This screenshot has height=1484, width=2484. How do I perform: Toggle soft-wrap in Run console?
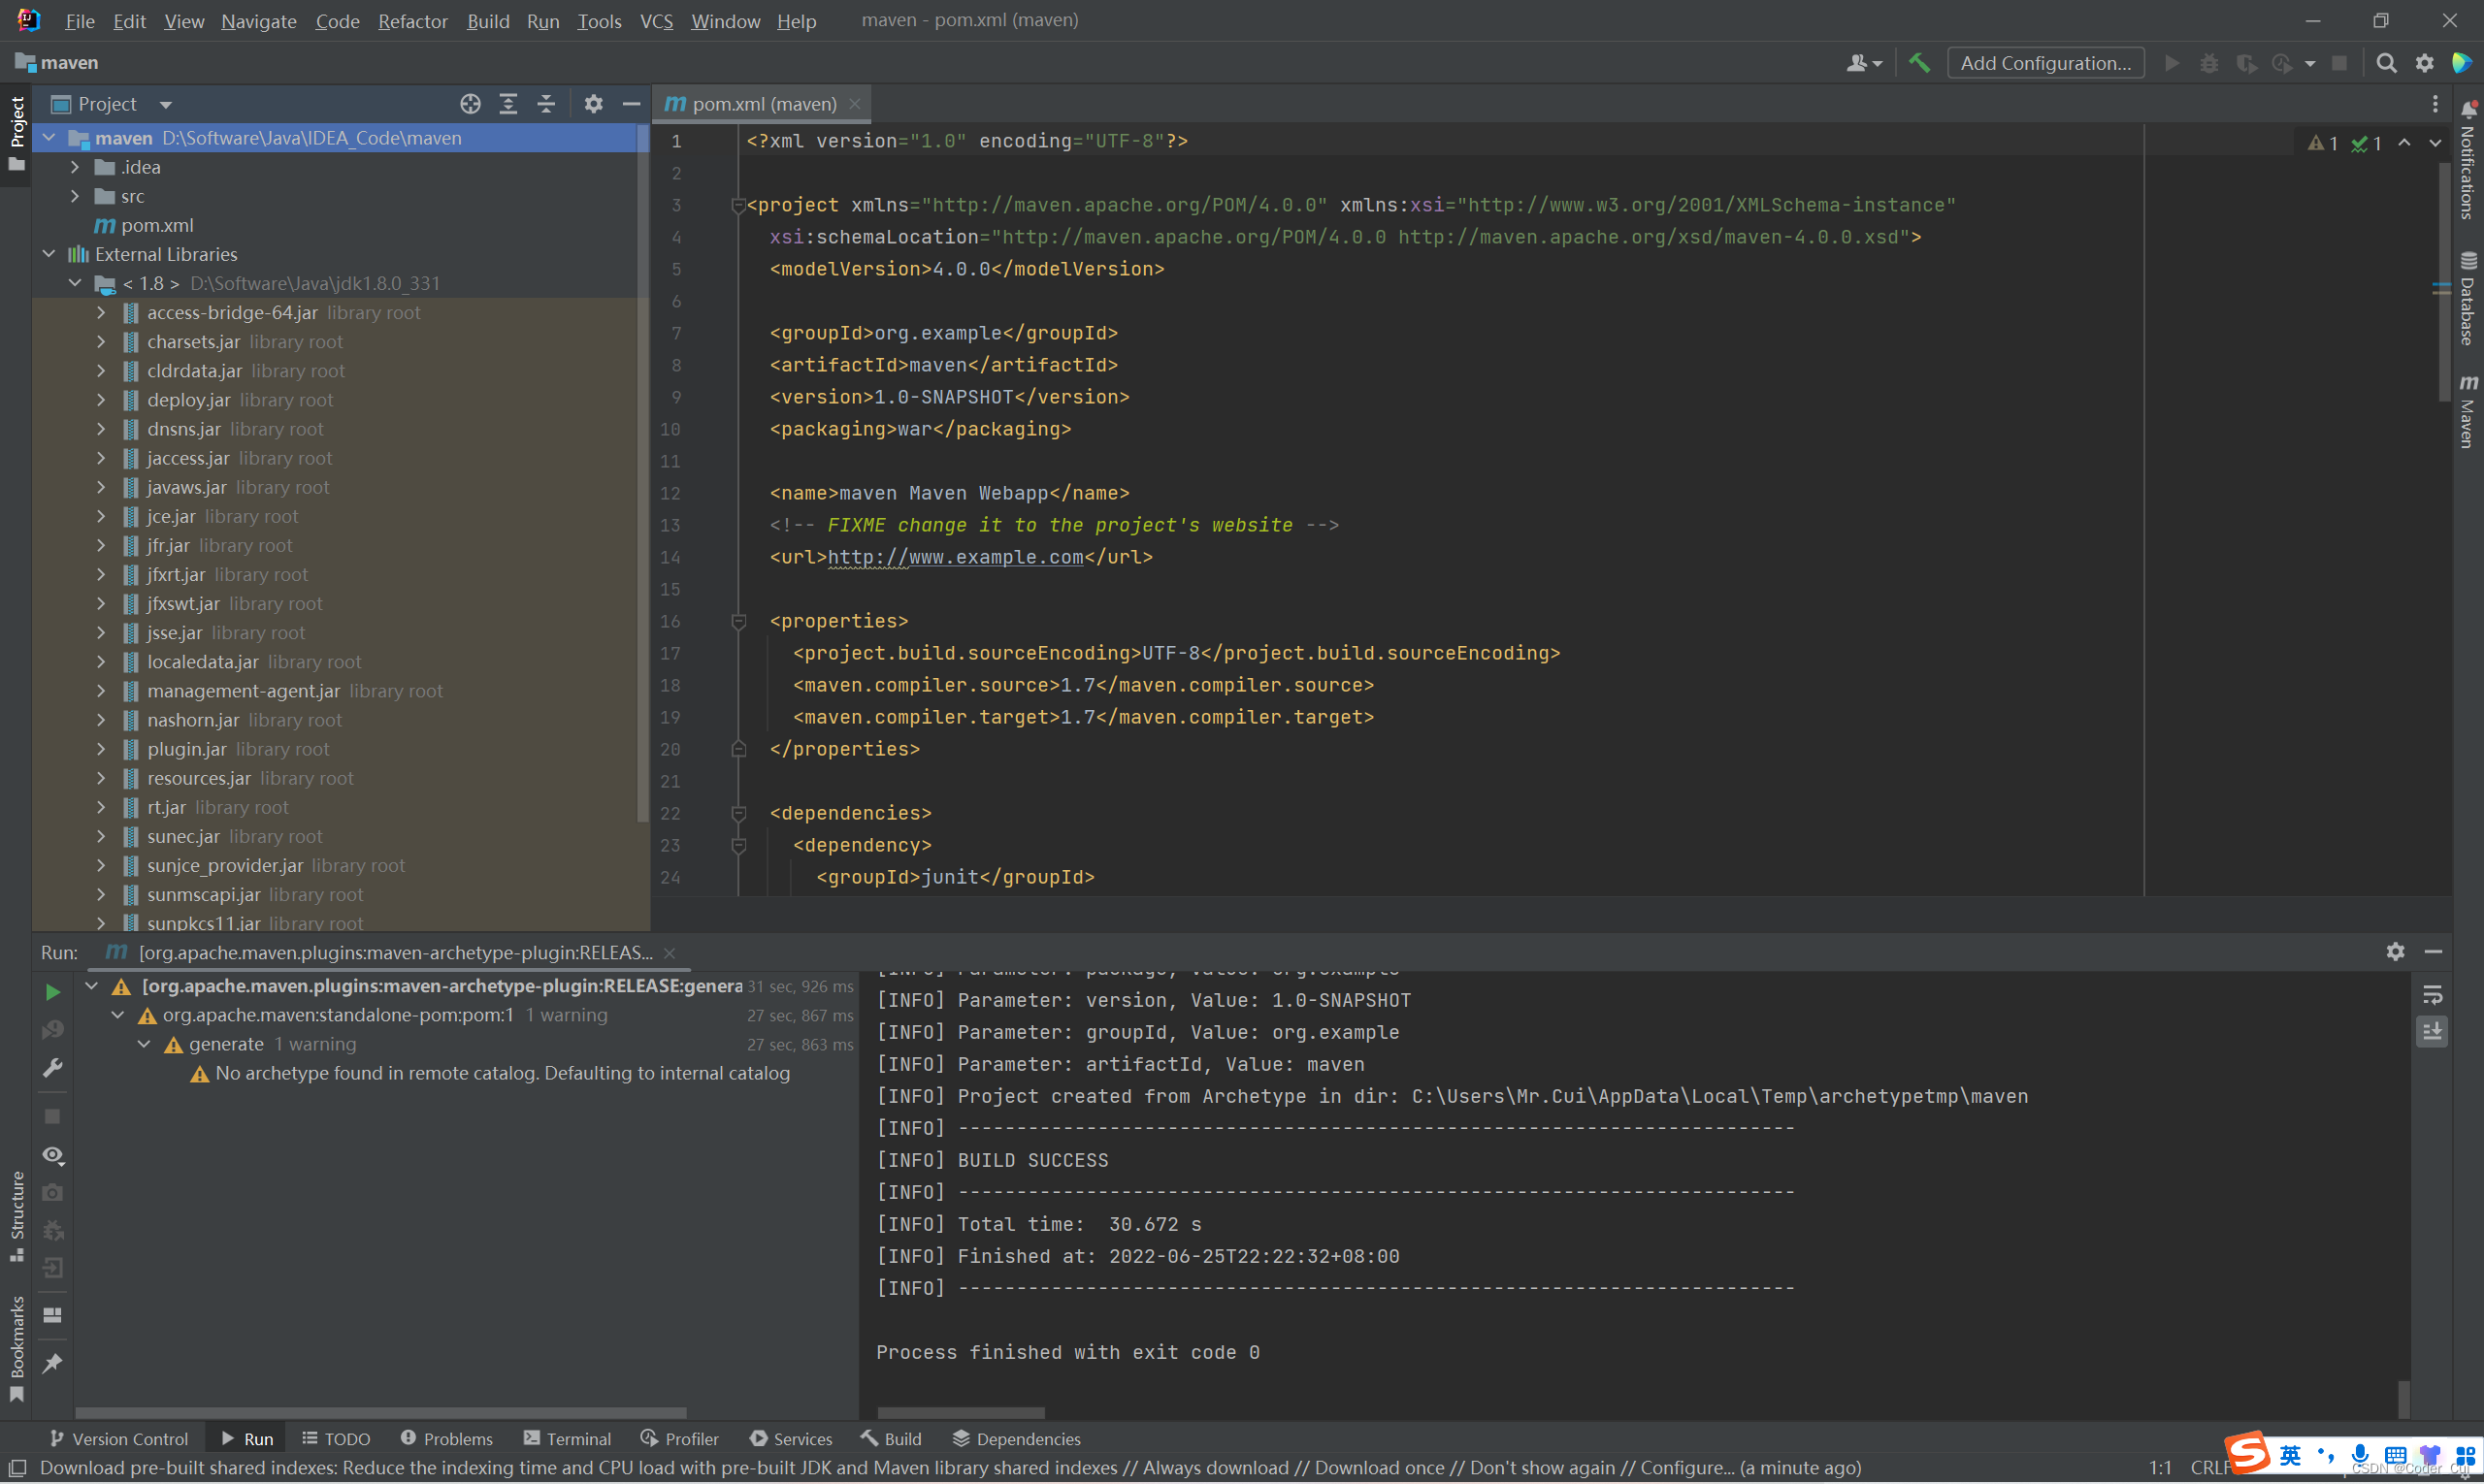[2432, 995]
